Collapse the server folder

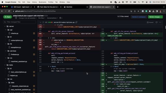click(5, 26)
